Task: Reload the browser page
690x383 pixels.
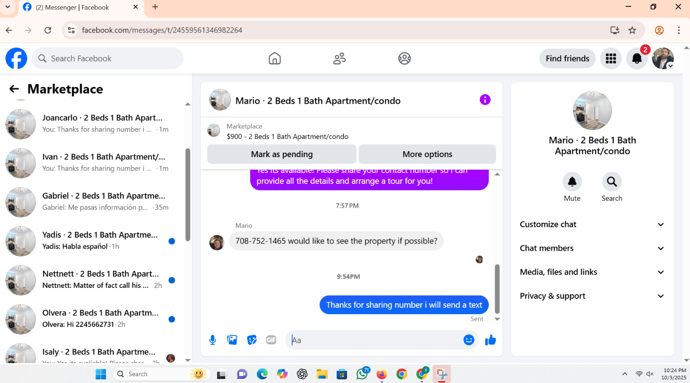Action: tap(48, 30)
